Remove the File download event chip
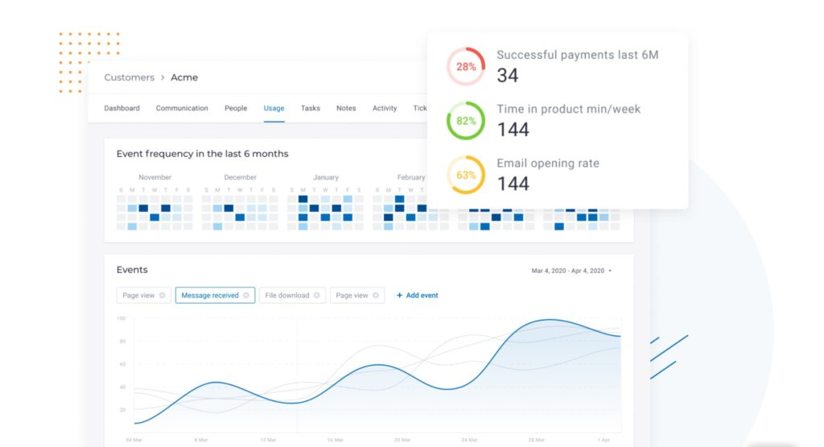 317,296
